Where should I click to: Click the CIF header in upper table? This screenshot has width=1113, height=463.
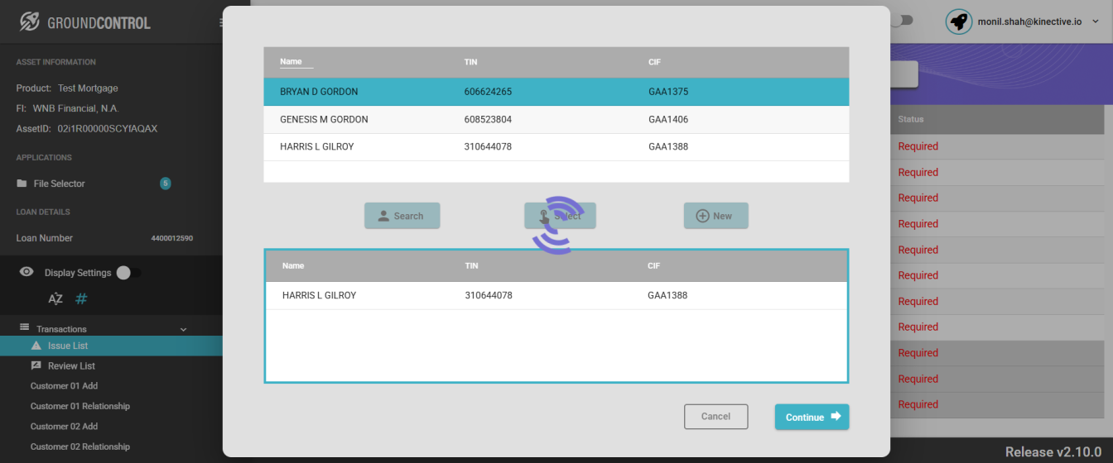coord(654,62)
